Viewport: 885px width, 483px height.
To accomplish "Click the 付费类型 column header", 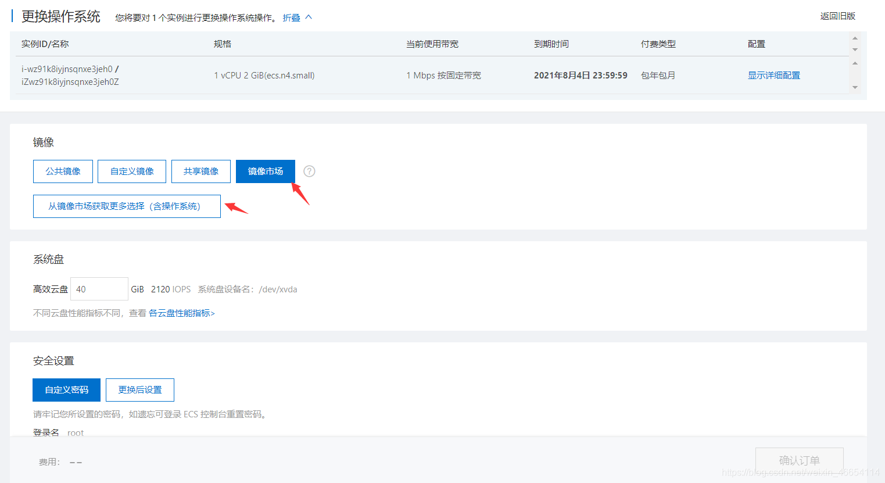I will (658, 44).
